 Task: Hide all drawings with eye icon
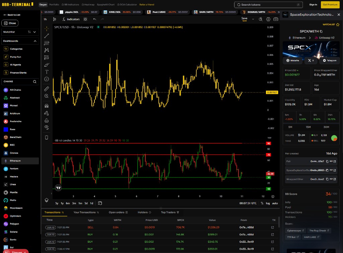coord(47,127)
